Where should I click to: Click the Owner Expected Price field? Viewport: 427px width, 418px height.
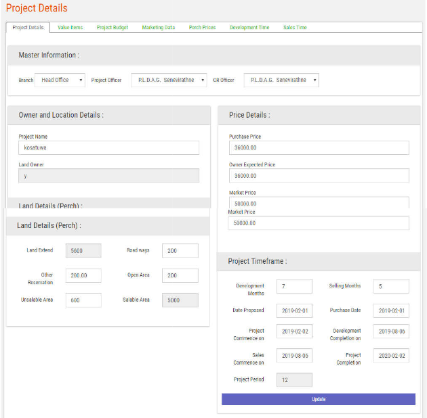[319, 176]
